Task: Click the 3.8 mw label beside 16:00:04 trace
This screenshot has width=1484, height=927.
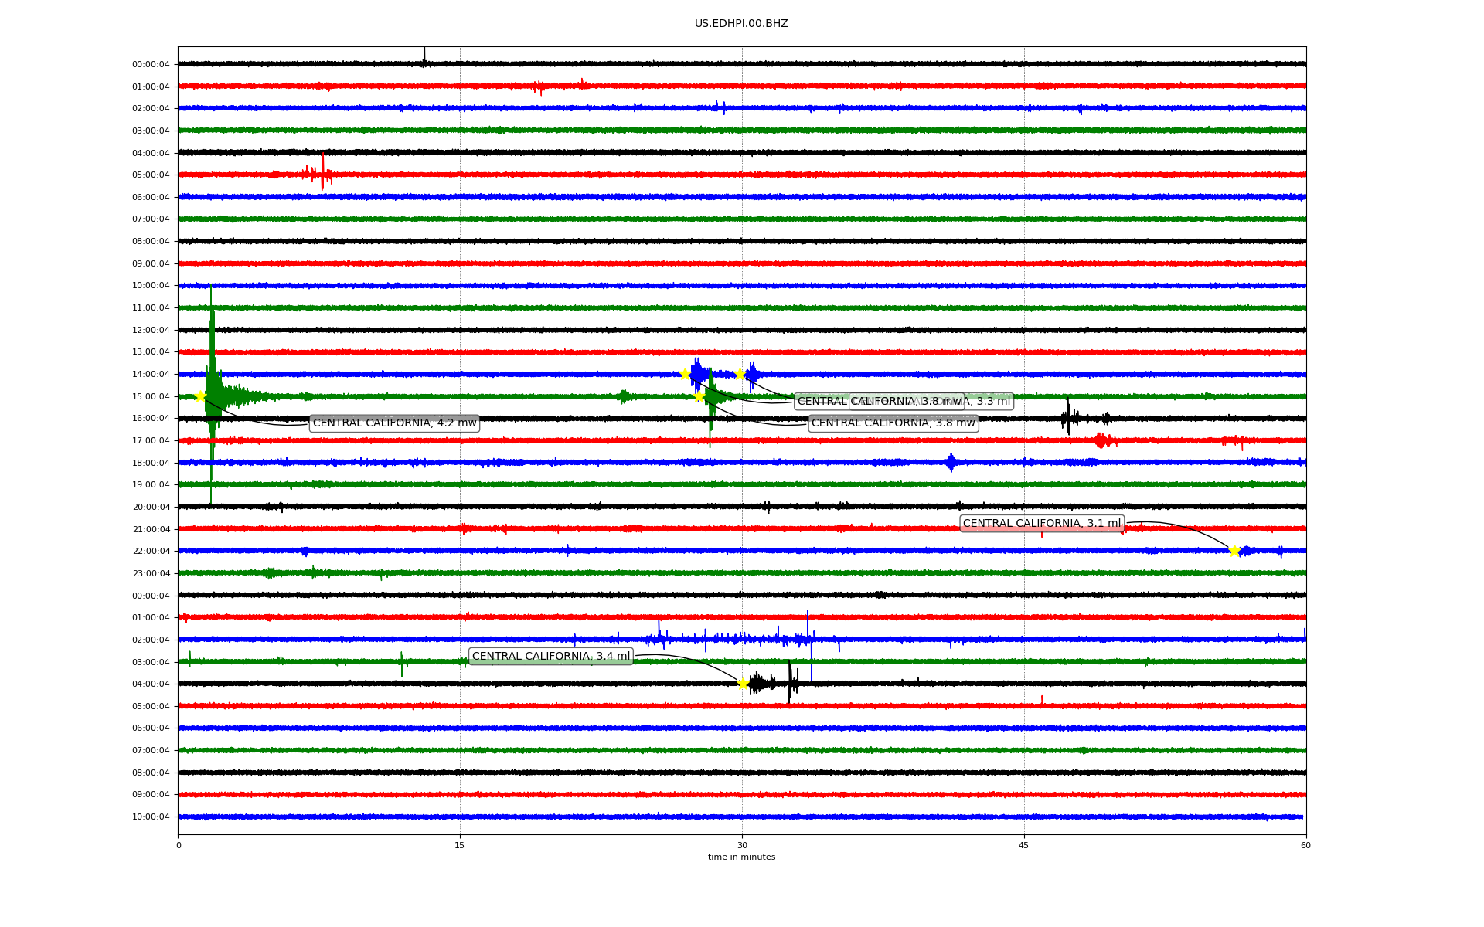Action: tap(893, 423)
